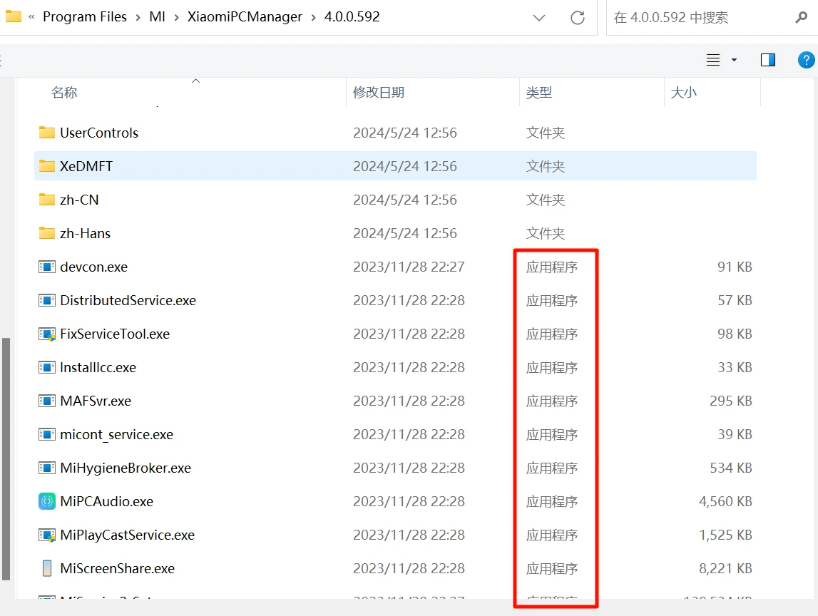
Task: Click 文件夹 type of UserControls row
Action: click(x=545, y=133)
